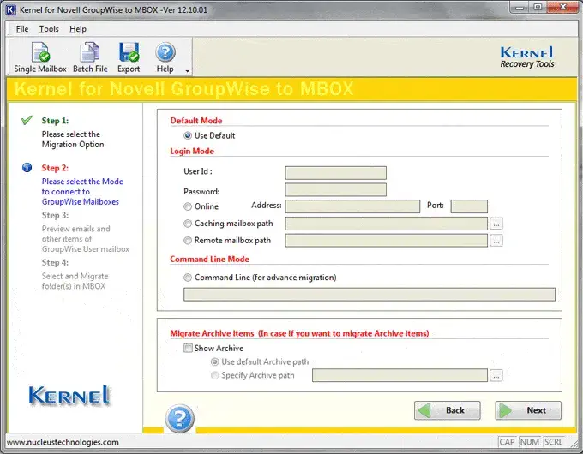The height and width of the screenshot is (454, 583).
Task: Click the Step 2: heading
Action: pos(55,168)
